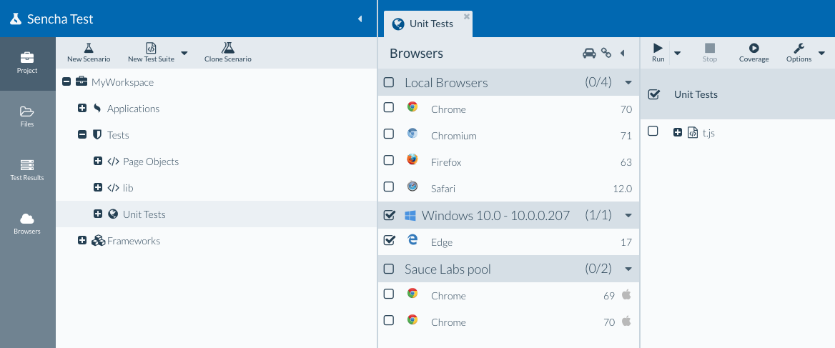
Task: Select Unit Tests in the project tree
Action: 144,214
